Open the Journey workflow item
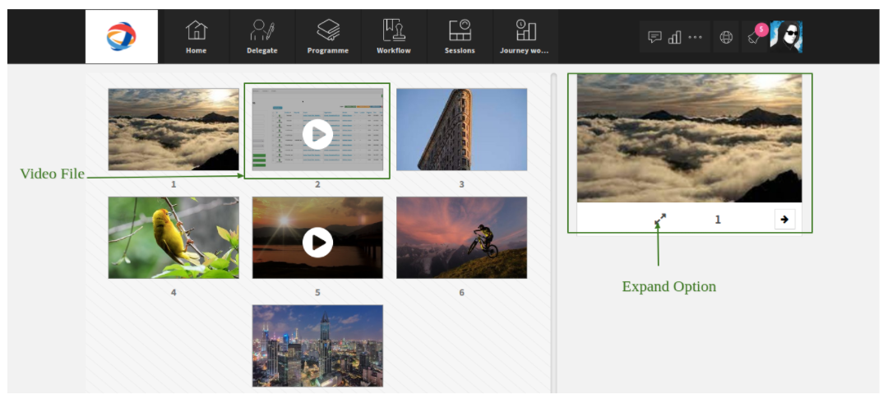This screenshot has height=399, width=888. 525,36
